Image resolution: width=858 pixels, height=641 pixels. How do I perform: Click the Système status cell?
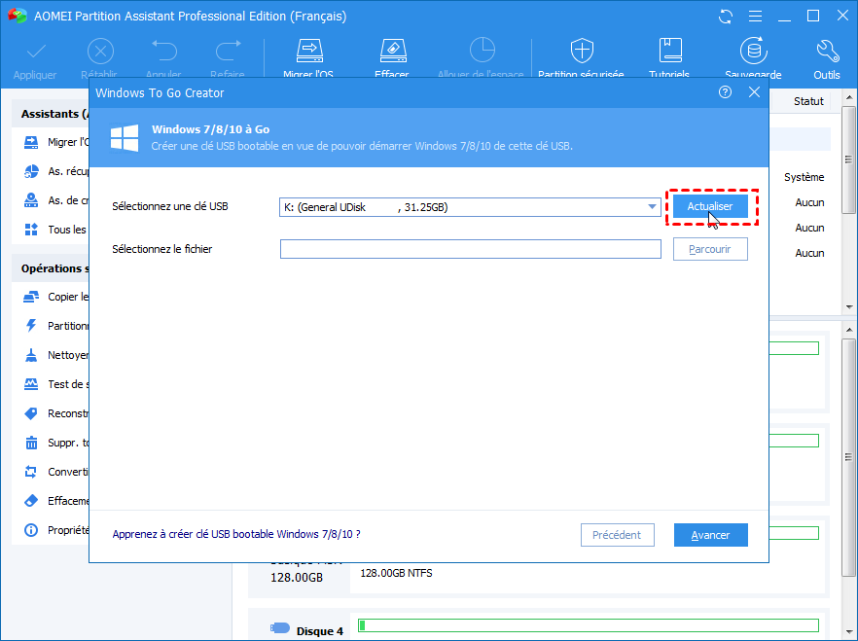tap(804, 177)
